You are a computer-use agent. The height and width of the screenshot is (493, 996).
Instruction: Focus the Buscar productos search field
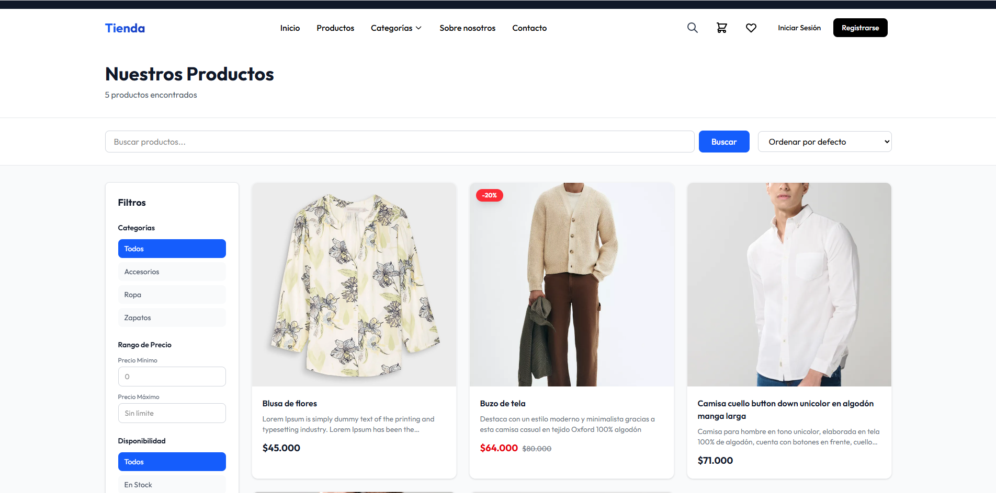pos(400,142)
